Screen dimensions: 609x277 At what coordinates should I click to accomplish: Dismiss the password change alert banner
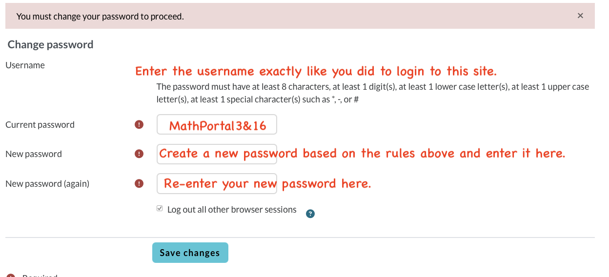580,16
